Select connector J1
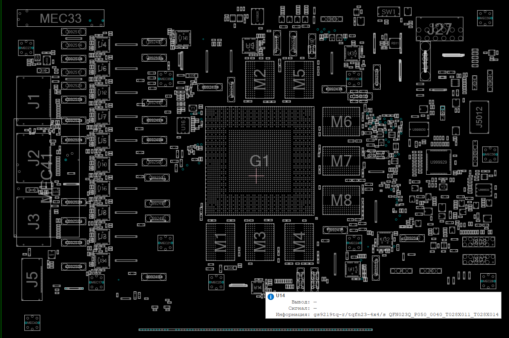The image size is (509, 338). [34, 101]
